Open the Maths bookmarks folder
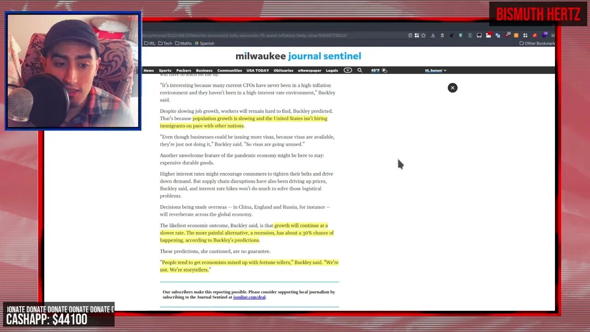 [x=183, y=43]
